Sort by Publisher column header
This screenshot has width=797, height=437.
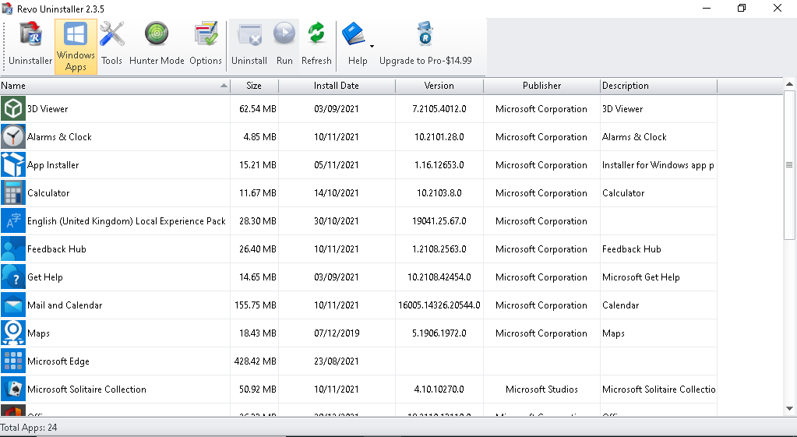tap(541, 86)
